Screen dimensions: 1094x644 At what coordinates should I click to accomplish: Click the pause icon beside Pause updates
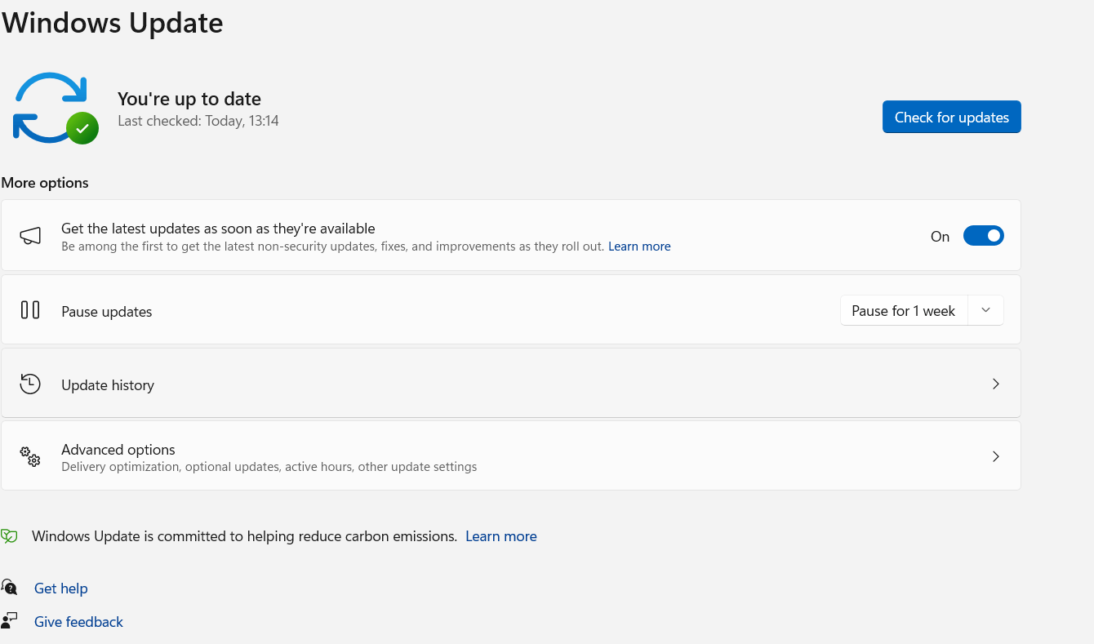30,310
